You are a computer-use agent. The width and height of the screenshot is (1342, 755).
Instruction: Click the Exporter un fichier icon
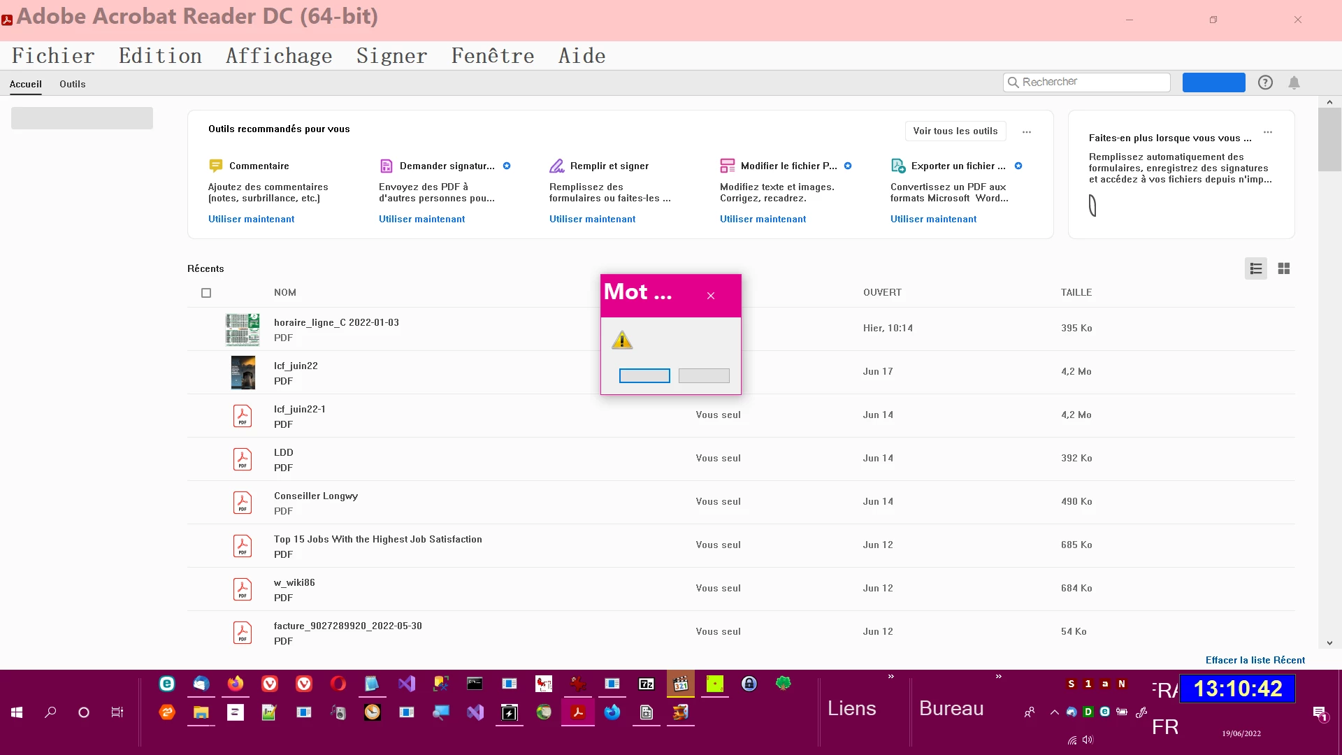coord(897,166)
